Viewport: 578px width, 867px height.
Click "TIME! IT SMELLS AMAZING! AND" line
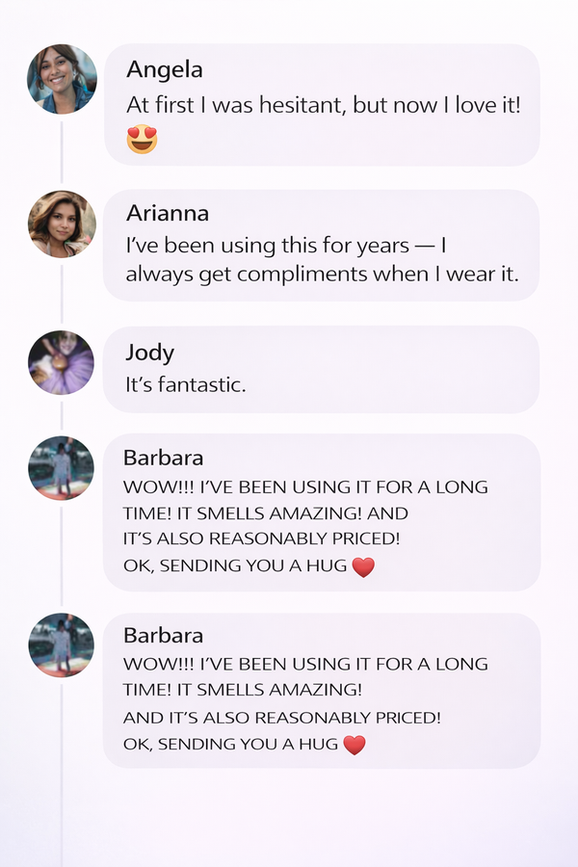(266, 513)
